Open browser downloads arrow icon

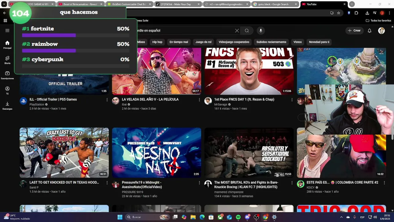pos(367,13)
